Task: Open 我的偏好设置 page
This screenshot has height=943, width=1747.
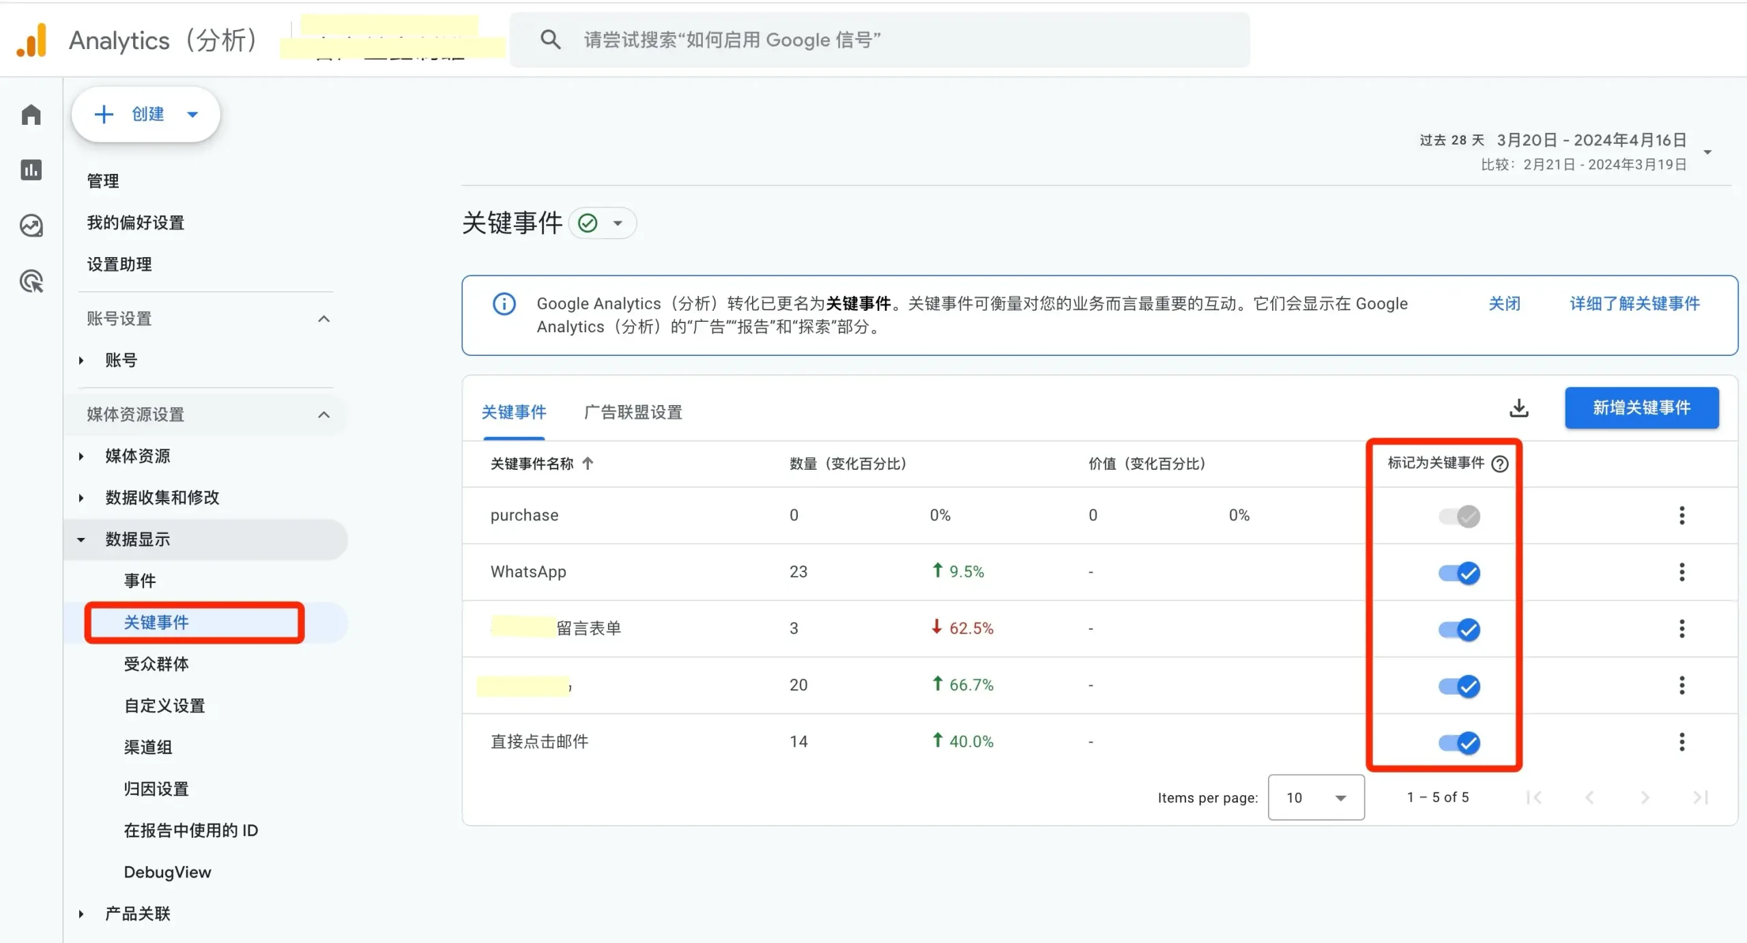Action: 136,223
